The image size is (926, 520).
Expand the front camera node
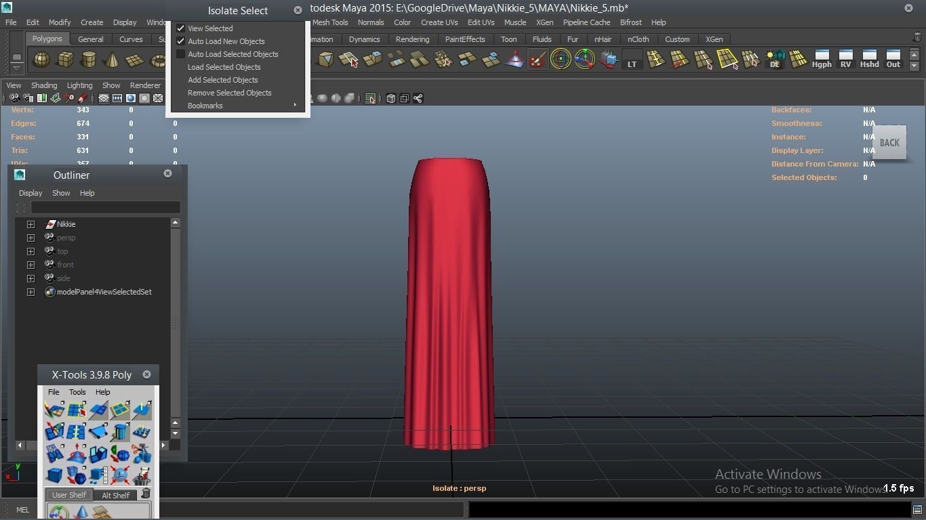[x=31, y=265]
